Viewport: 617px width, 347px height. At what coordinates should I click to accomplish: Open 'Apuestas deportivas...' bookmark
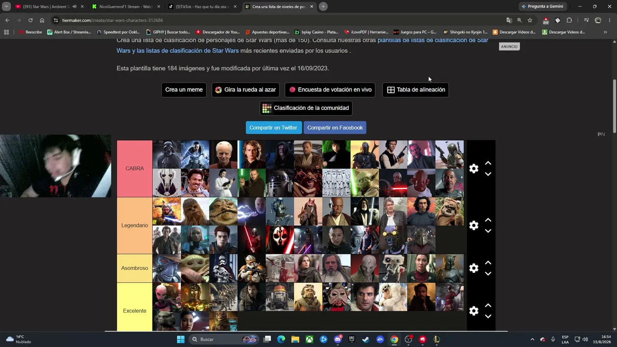click(268, 32)
